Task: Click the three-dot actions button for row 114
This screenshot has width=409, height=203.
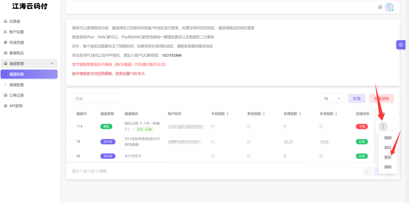Action: 383,126
